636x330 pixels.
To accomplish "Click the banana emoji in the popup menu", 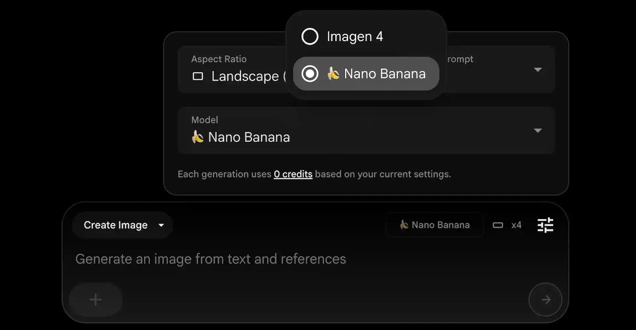I will coord(333,74).
